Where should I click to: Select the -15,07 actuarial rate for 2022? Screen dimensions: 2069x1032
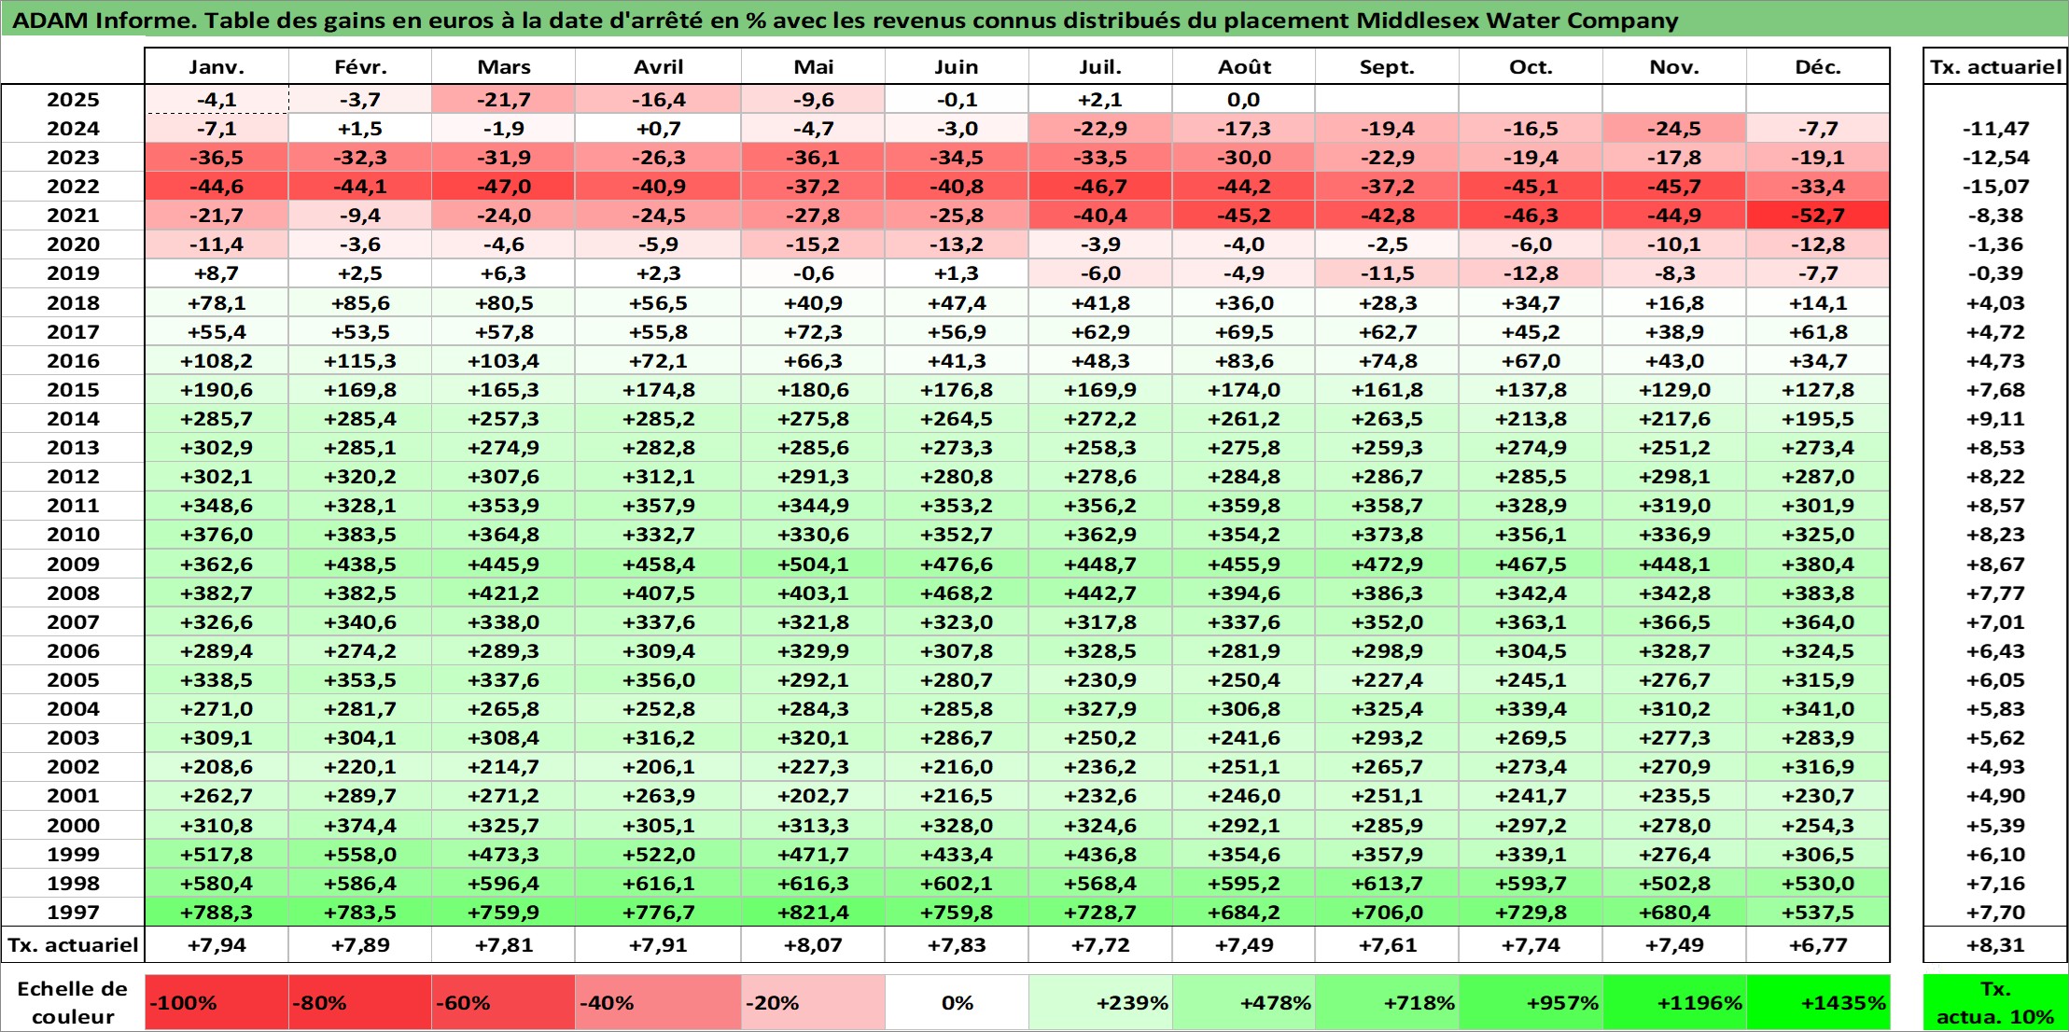coord(1995,187)
